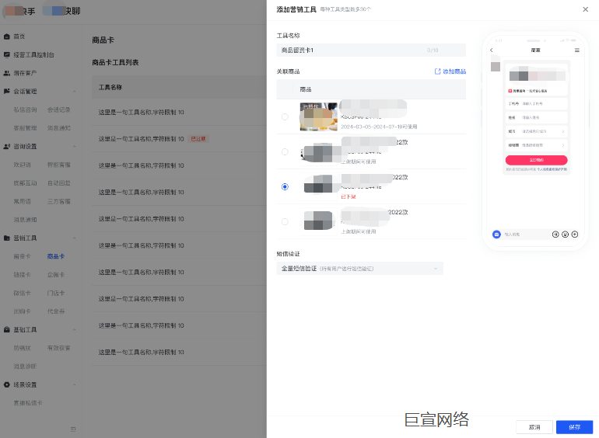Click the red 已过期 tag in list
Viewport: 599px width, 438px height.
pyautogui.click(x=198, y=139)
